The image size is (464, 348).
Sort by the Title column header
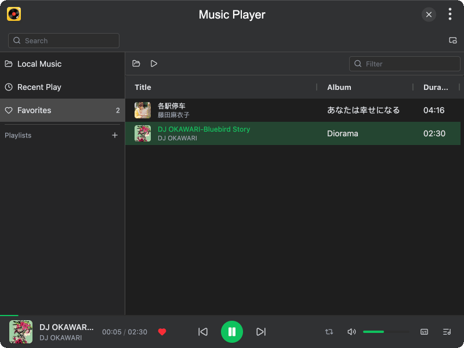point(143,88)
